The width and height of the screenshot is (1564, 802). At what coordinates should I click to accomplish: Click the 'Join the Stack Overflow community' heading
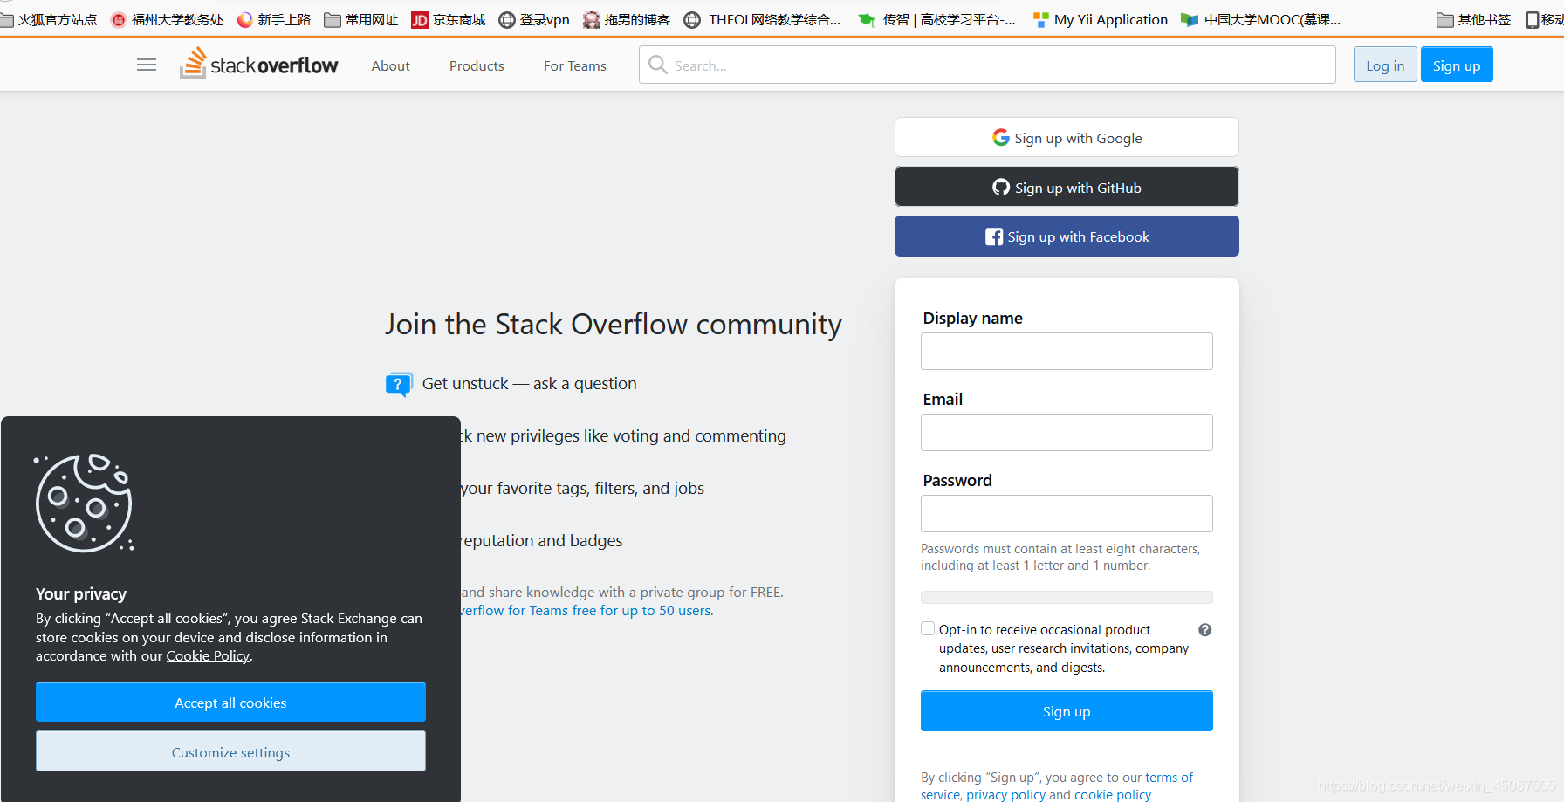(x=614, y=324)
